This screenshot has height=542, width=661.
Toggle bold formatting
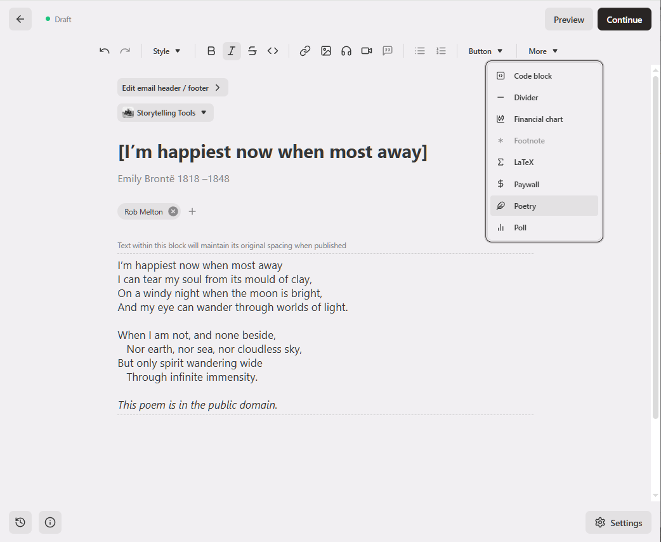(211, 51)
